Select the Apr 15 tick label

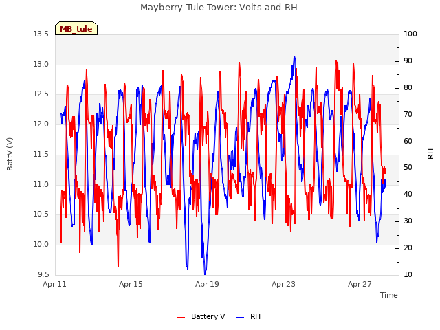coord(131,284)
